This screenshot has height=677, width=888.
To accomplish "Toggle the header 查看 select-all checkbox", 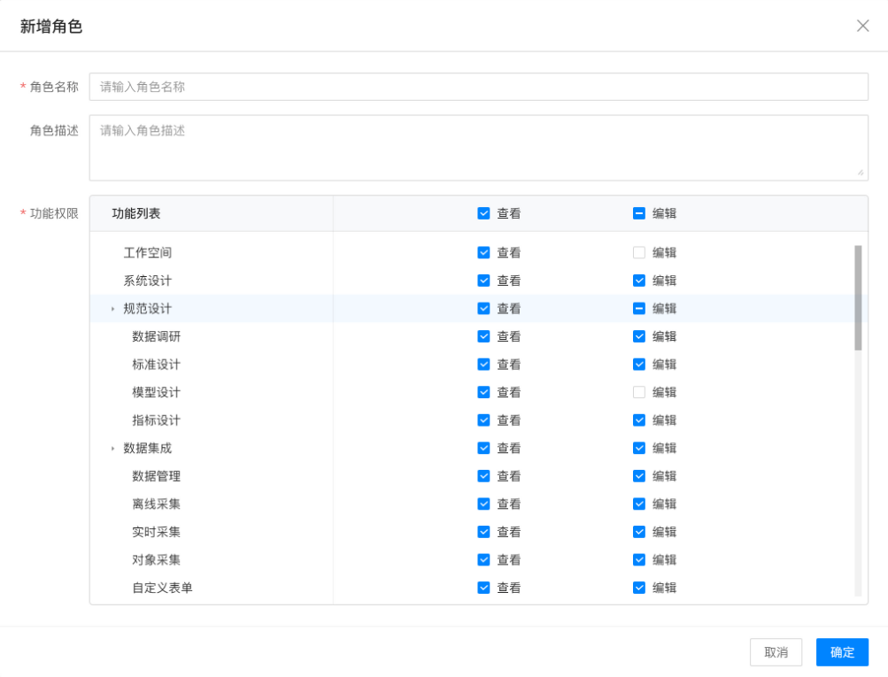I will point(483,213).
